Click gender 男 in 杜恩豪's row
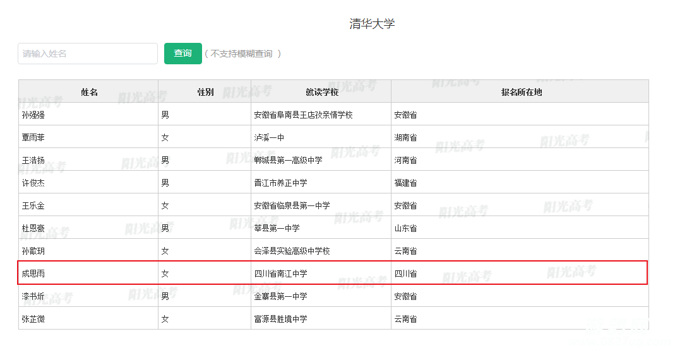The width and height of the screenshot is (675, 351). (x=165, y=228)
